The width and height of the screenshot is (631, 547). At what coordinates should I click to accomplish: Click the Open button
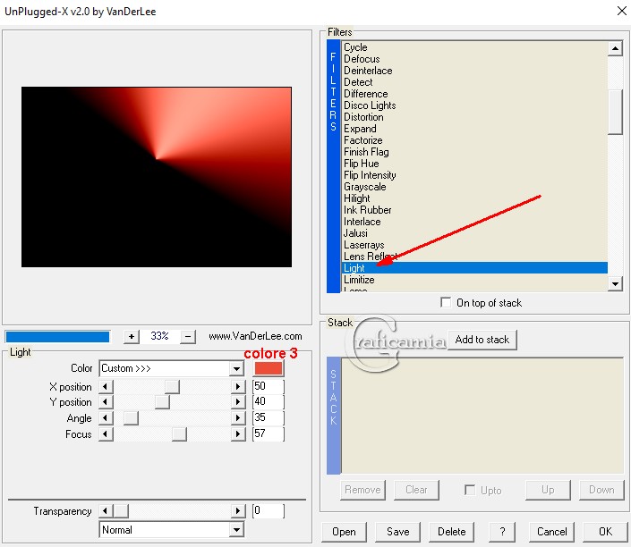coord(344,532)
